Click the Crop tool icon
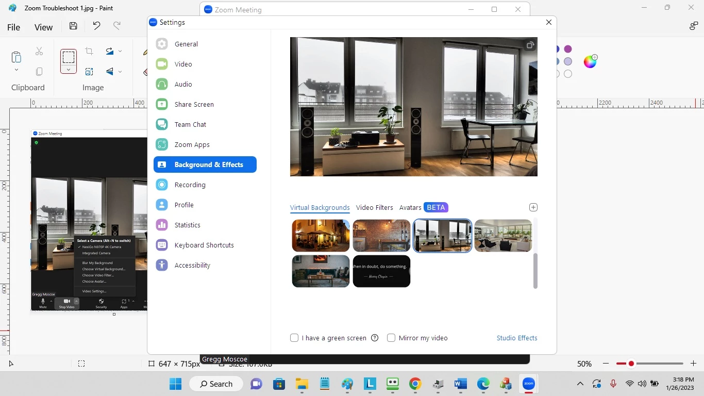The height and width of the screenshot is (396, 704). pyautogui.click(x=89, y=51)
